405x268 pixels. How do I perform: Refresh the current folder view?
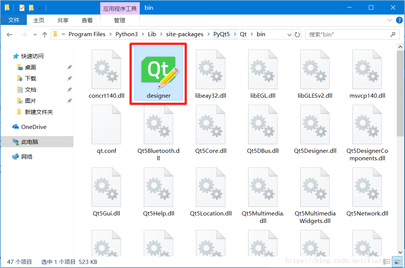(x=297, y=34)
